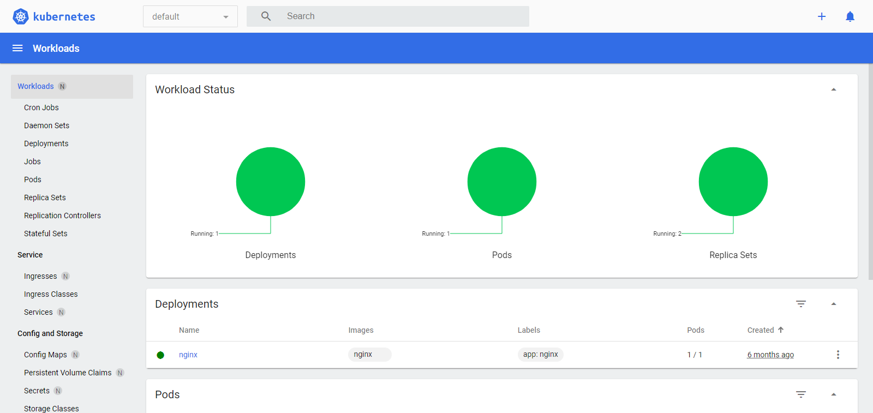Click the Workloads title in blue bar

pos(56,48)
